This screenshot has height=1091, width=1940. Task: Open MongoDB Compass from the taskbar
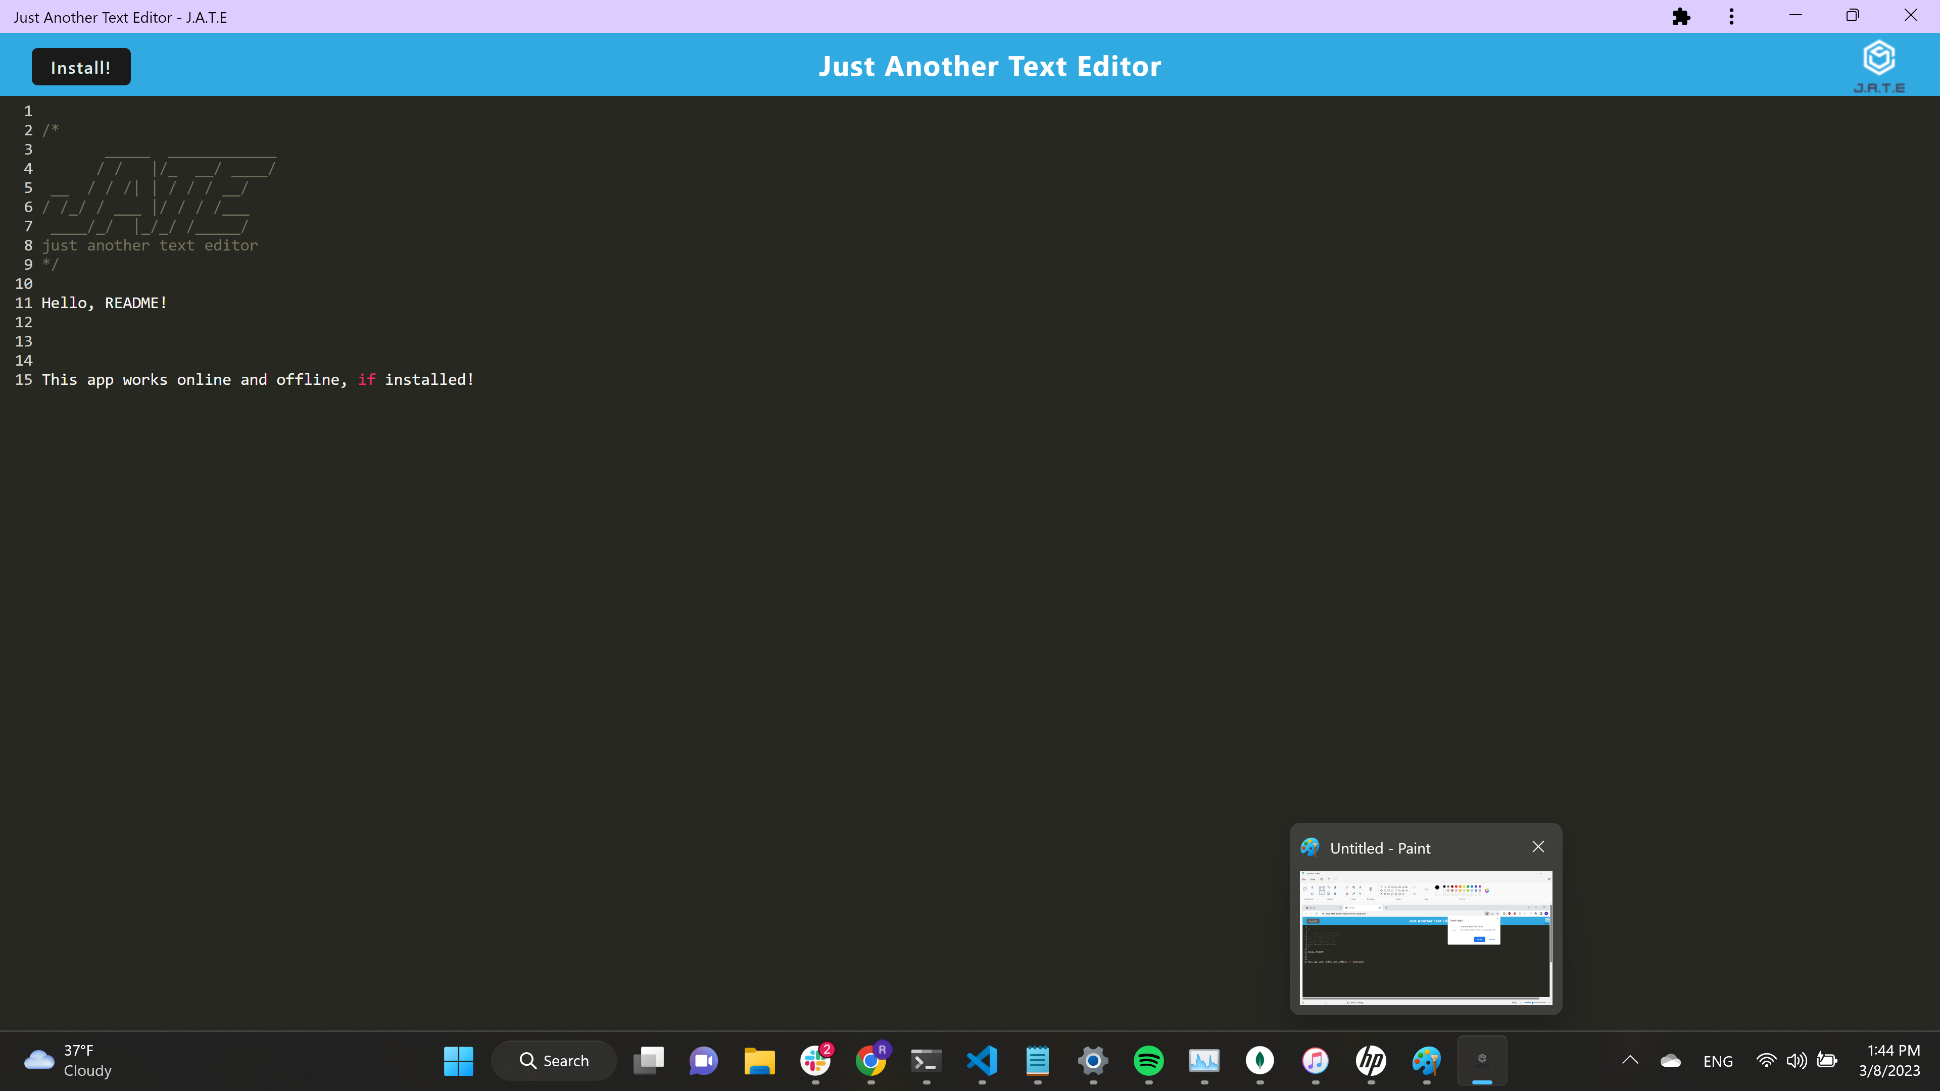1260,1060
